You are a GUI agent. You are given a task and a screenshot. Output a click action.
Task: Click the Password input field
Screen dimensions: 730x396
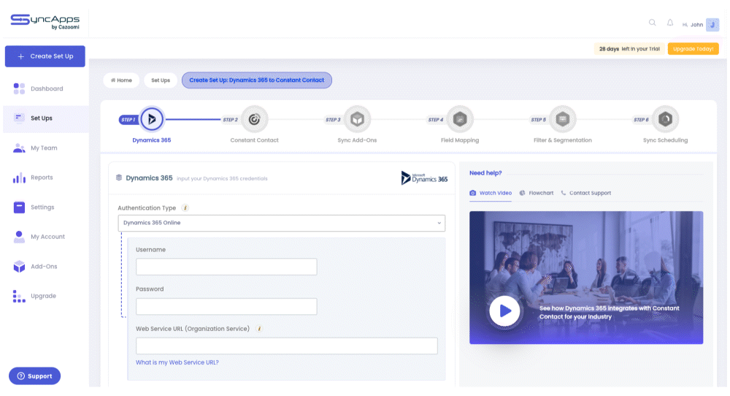[226, 307]
